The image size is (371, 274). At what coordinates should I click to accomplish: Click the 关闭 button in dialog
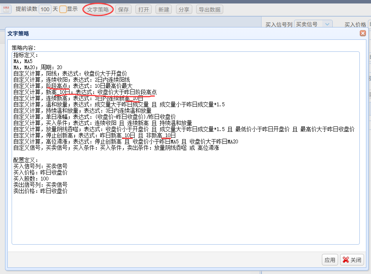point(352,260)
